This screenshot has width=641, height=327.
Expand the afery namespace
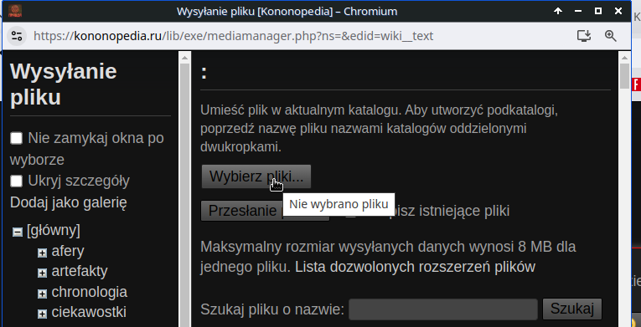click(x=42, y=253)
